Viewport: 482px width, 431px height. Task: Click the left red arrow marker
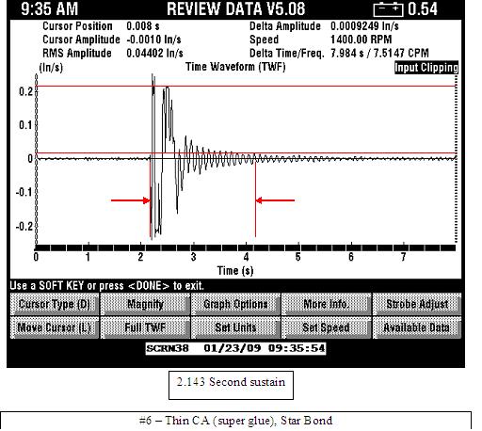coord(131,200)
